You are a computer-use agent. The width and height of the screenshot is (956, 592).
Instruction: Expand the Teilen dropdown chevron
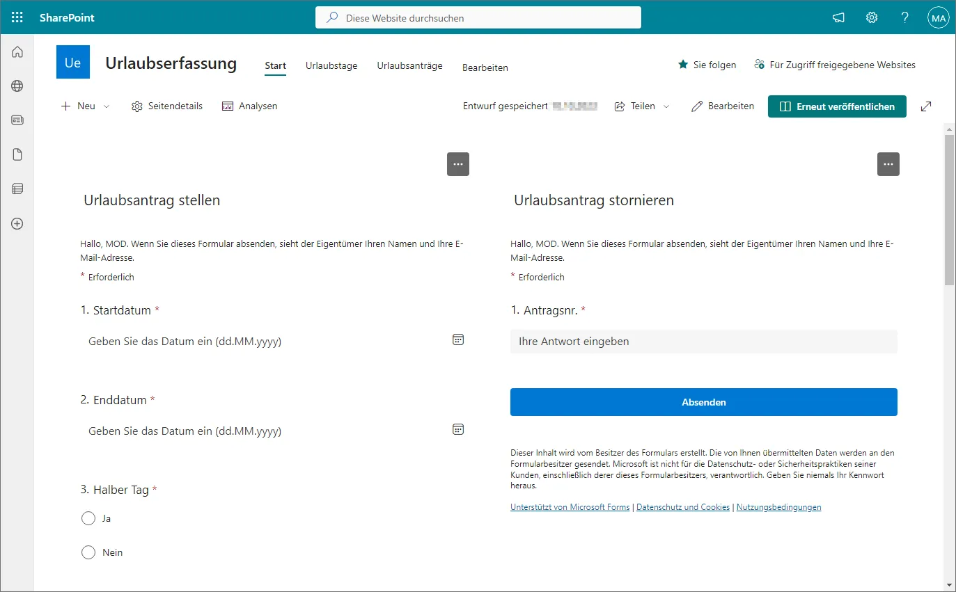[666, 106]
